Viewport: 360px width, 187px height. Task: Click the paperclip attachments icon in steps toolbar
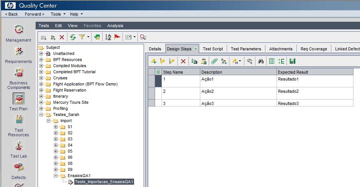click(x=214, y=61)
